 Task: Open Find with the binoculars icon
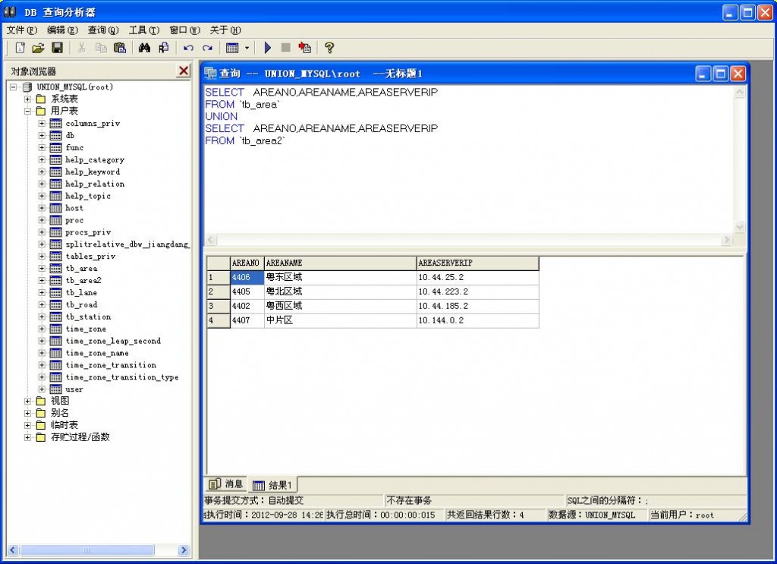tap(144, 48)
